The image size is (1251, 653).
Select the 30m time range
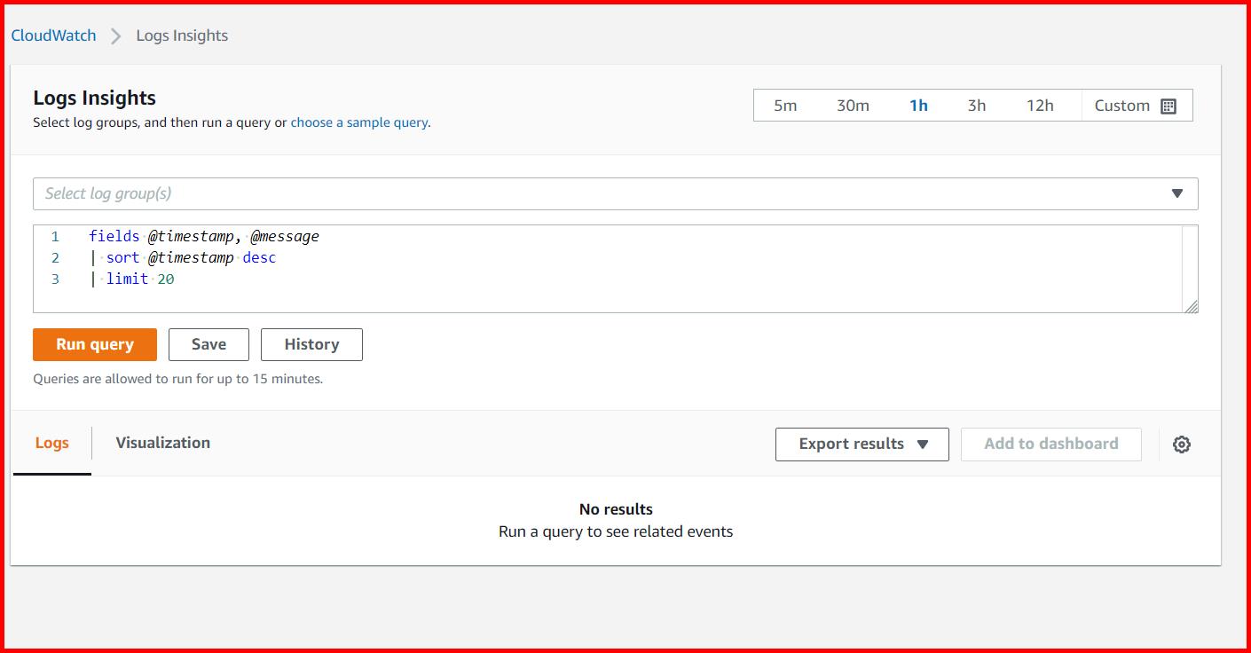click(853, 105)
